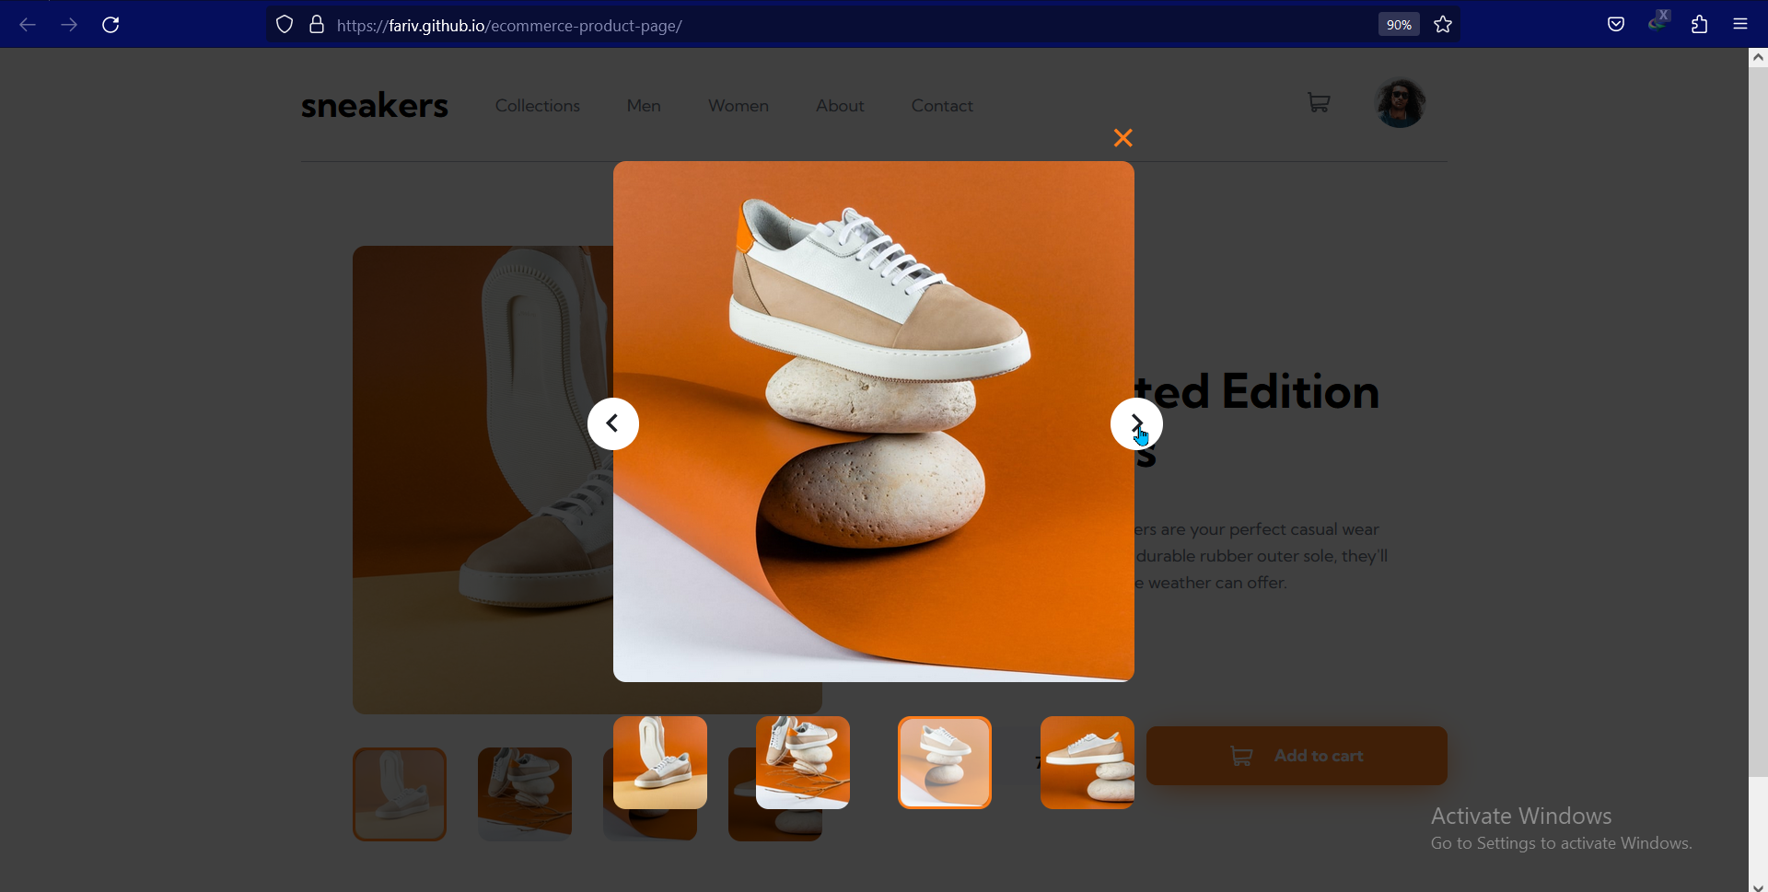Select highlighted third lightbox thumbnail

945,763
